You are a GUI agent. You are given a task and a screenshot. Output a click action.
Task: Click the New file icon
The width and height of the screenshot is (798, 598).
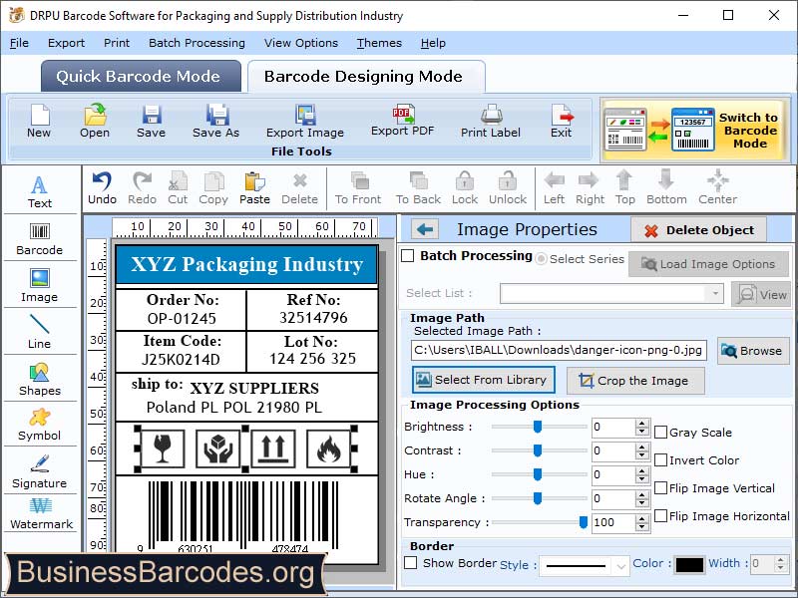pos(39,115)
